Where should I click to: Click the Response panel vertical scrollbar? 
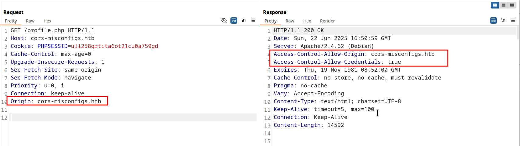(518, 33)
